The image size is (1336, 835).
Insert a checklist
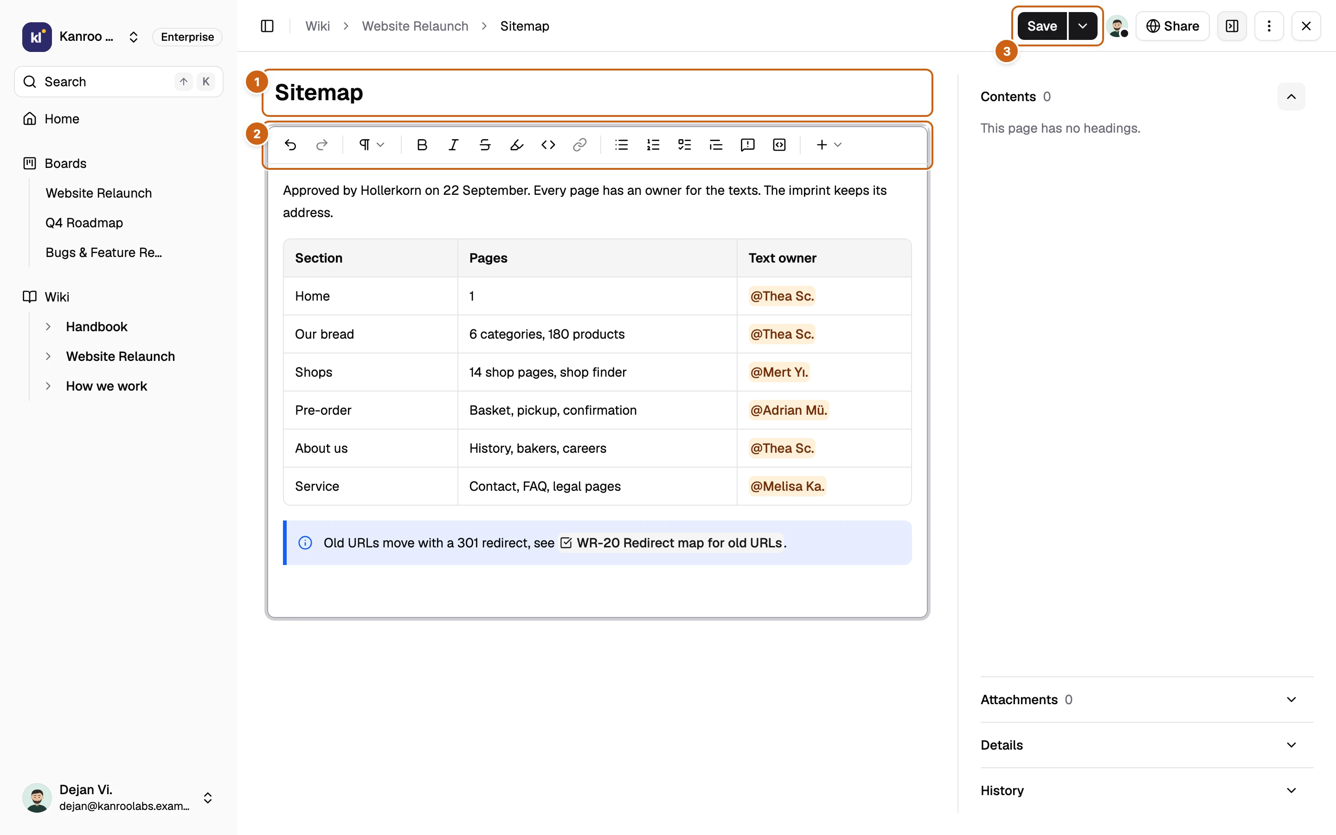tap(685, 145)
